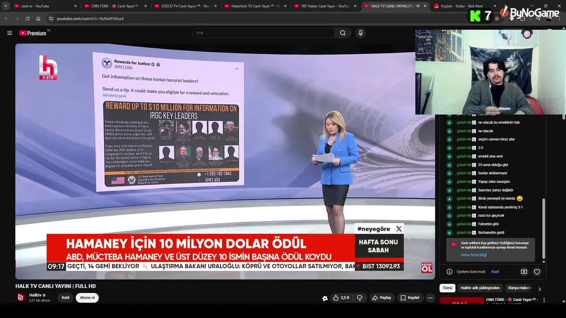Open Daha fazla bilgi link in chat
The width and height of the screenshot is (566, 318).
pos(474,255)
